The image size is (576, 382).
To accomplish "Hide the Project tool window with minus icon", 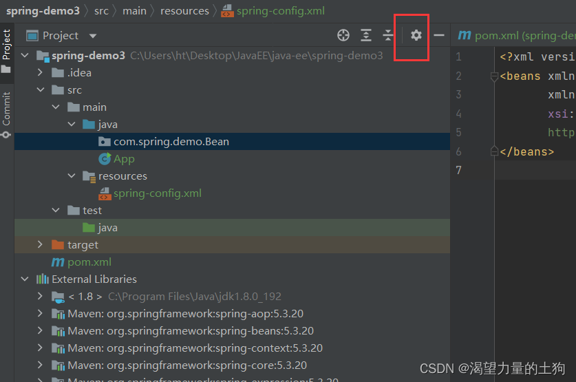I will (439, 35).
